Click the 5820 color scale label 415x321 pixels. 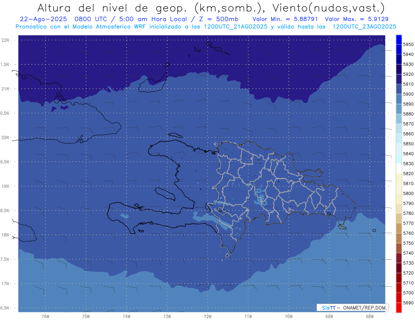(408, 173)
